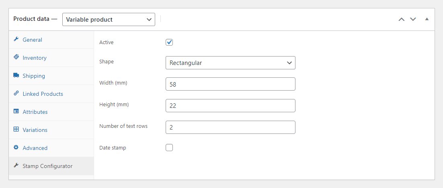
Task: Click the Linked Products chain icon
Action: point(16,93)
